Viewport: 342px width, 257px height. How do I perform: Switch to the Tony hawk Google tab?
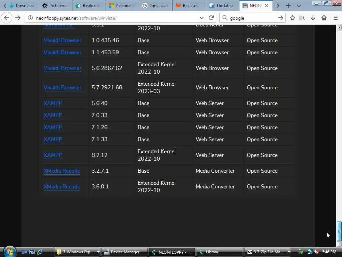156,6
